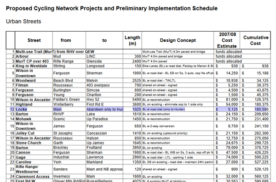Image resolution: width=276 pixels, height=182 pixels.
Task: Click the Woodward street cell
Action: (34, 81)
